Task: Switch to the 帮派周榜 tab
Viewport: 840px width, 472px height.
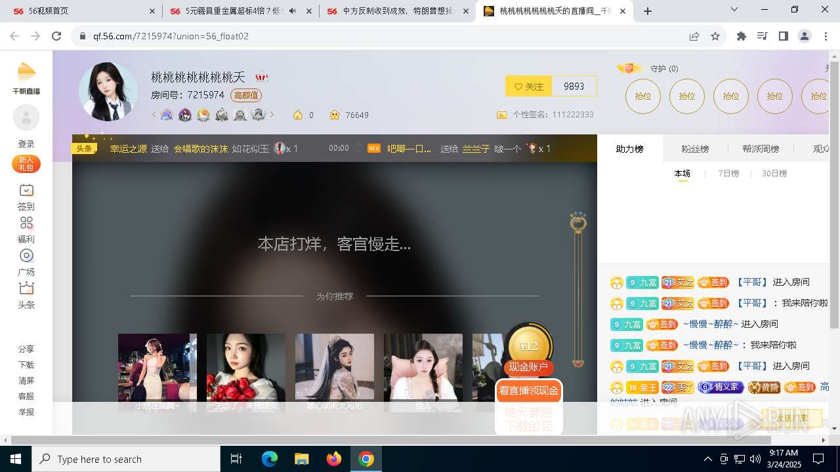Action: pos(761,149)
